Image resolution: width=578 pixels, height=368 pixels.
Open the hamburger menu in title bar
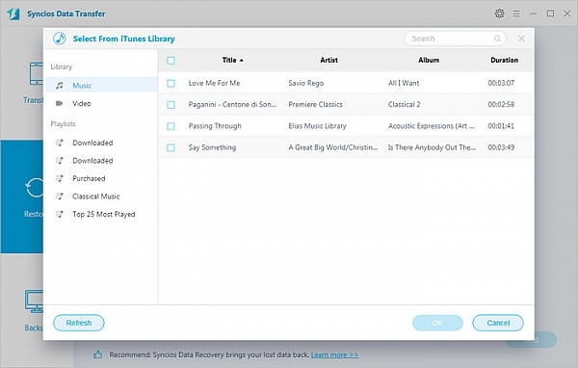pyautogui.click(x=516, y=13)
